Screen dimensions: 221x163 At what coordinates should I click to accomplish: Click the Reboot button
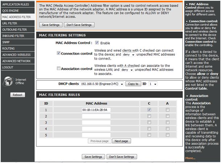(18, 95)
